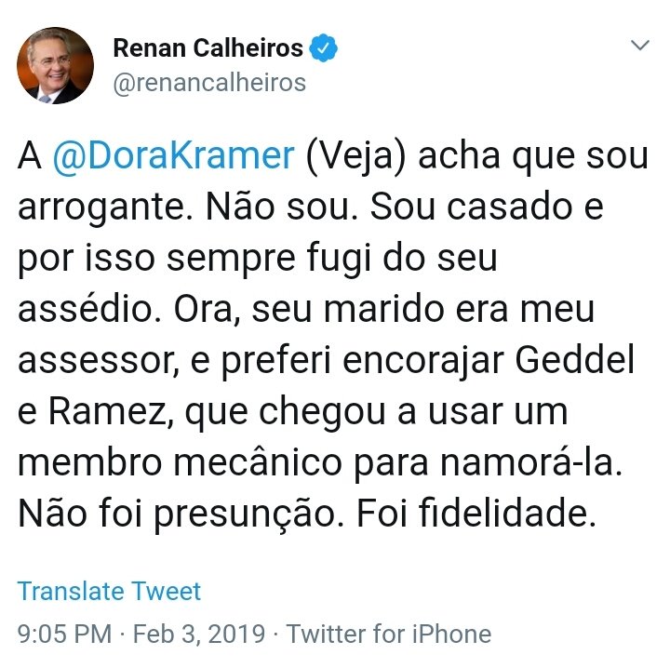670x668 pixels.
Task: Click the word namorá-la in the tweet
Action: click(530, 462)
